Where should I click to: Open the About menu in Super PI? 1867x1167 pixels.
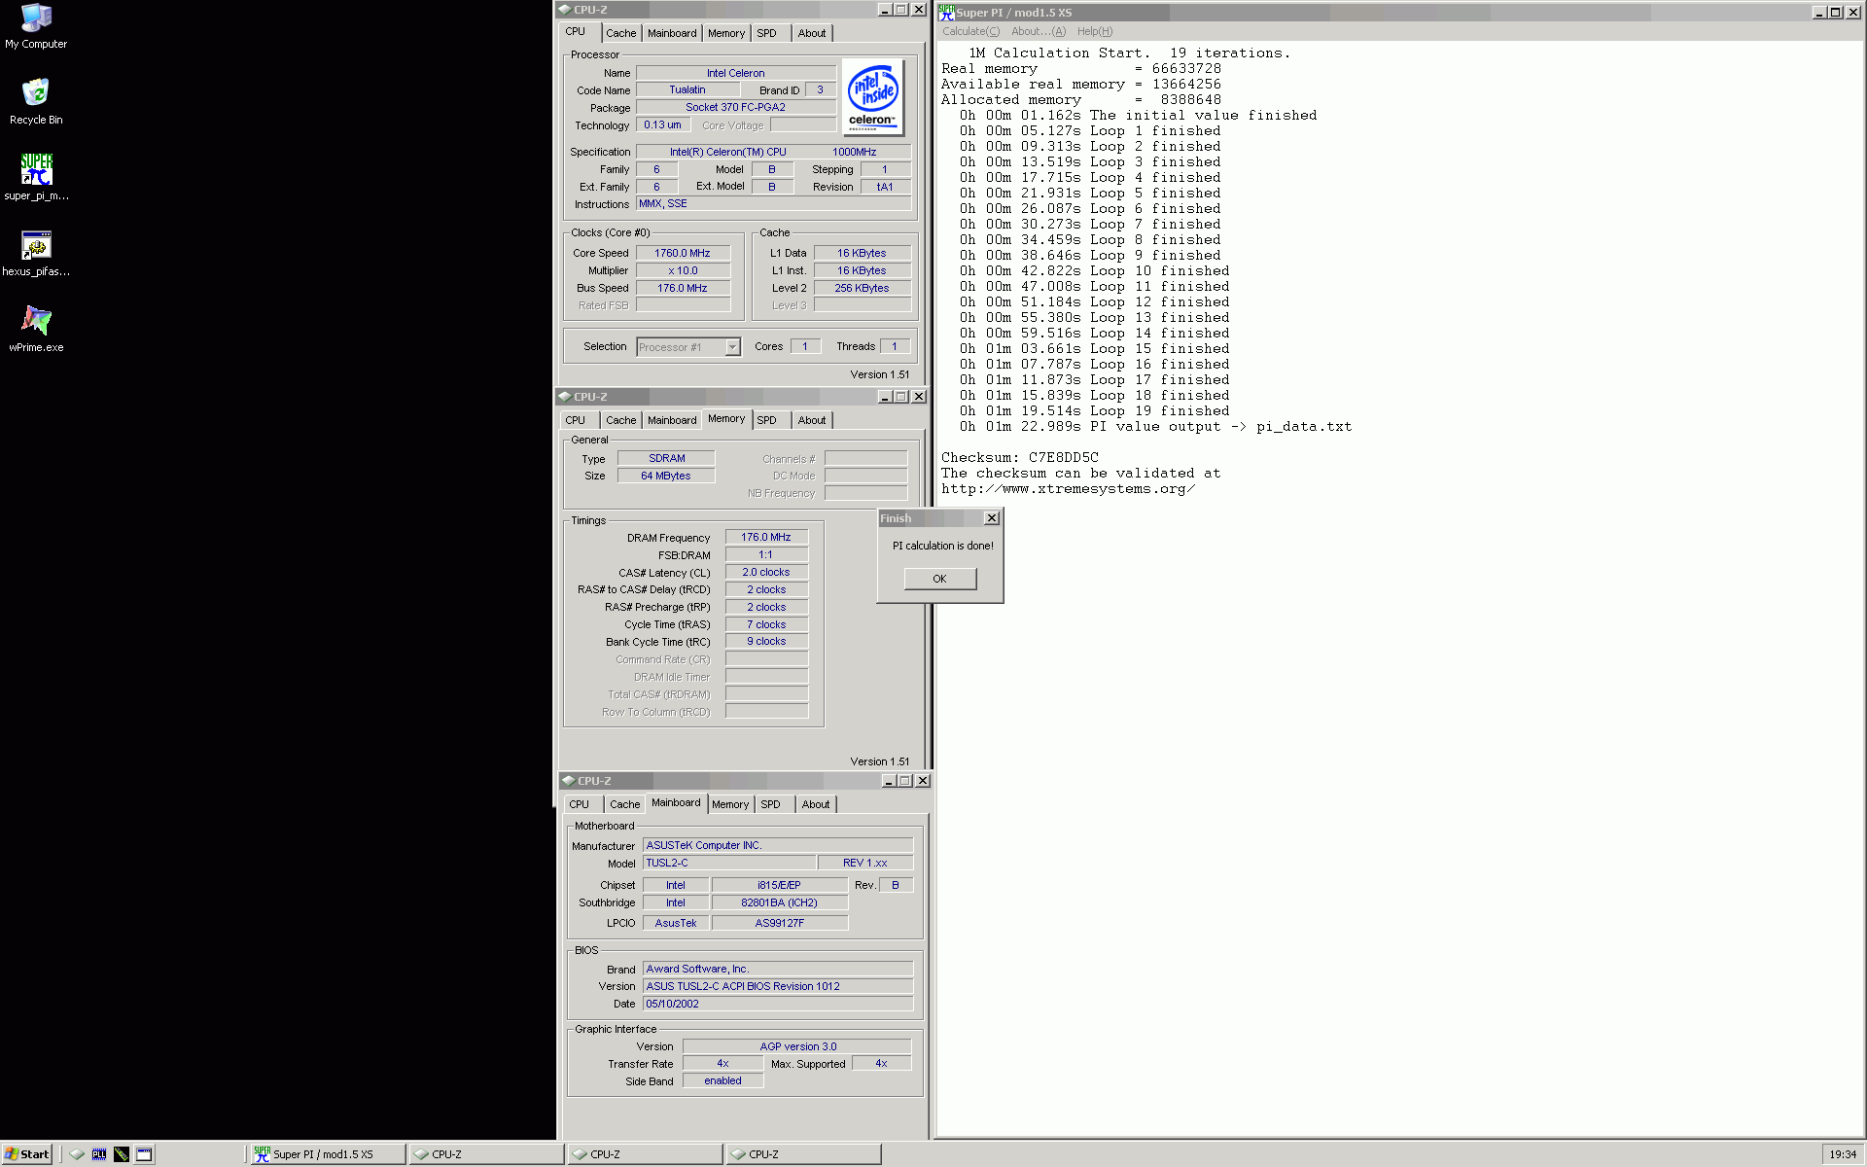[x=1038, y=31]
